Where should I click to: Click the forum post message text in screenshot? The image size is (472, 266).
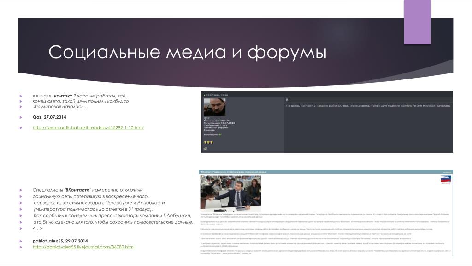coord(367,106)
